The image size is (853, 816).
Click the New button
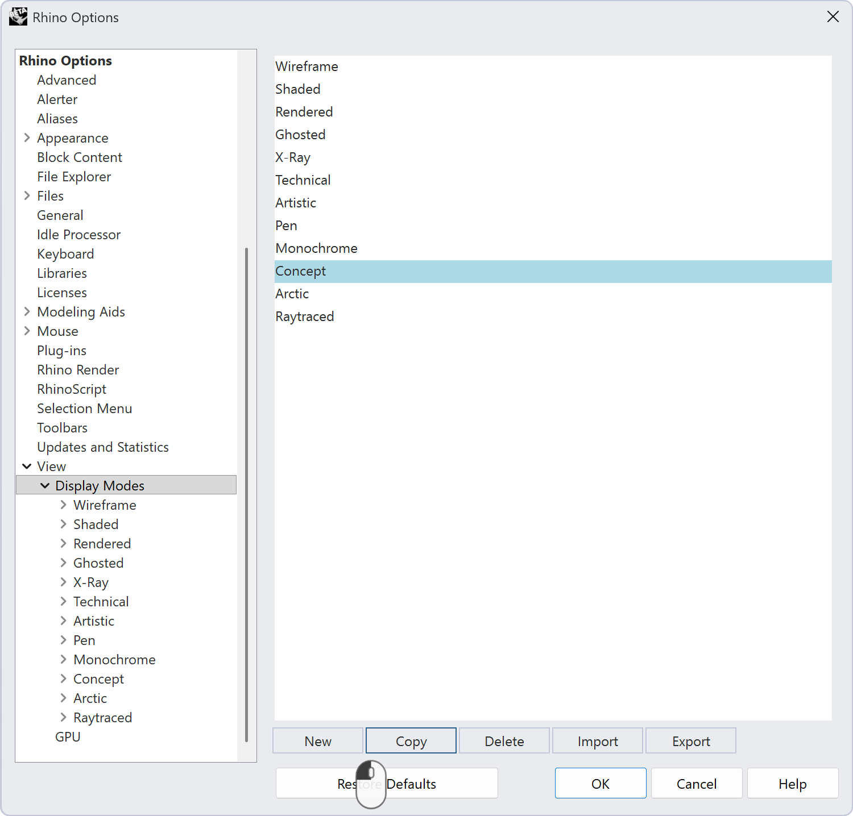coord(318,741)
